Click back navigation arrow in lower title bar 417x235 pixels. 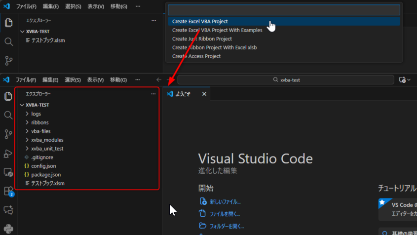coord(159,79)
